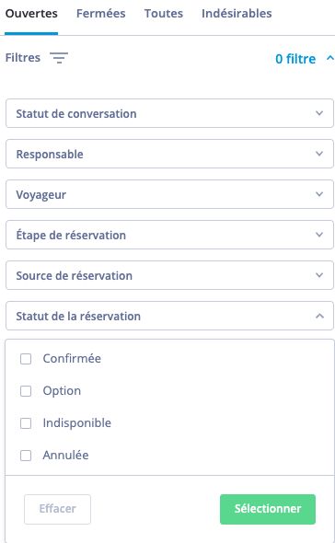Viewport: 335px width, 543px height.
Task: Click the Effacer button
Action: click(57, 509)
